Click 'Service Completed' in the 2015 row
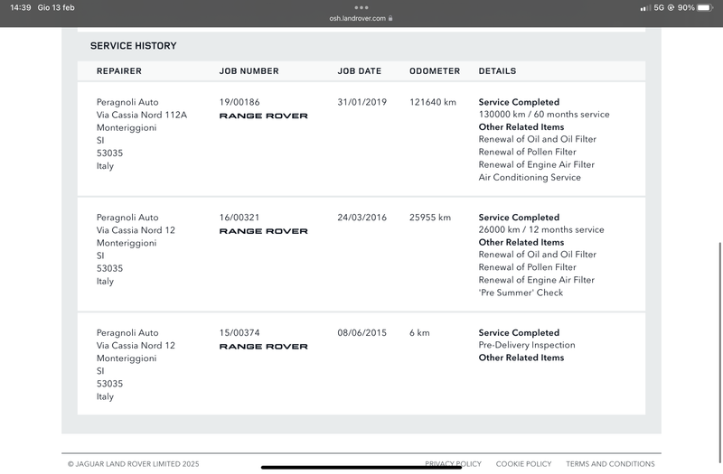Viewport: 723px width, 474px height. click(519, 332)
